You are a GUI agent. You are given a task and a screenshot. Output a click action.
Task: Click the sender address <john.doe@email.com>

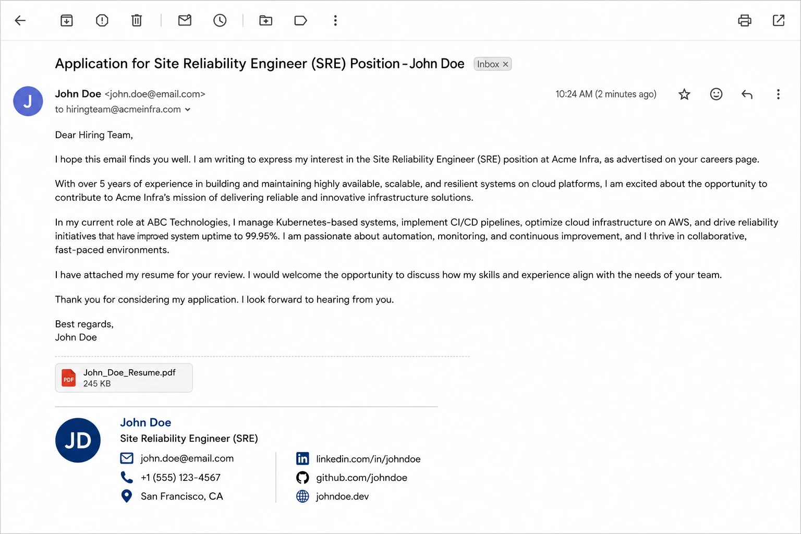point(155,94)
